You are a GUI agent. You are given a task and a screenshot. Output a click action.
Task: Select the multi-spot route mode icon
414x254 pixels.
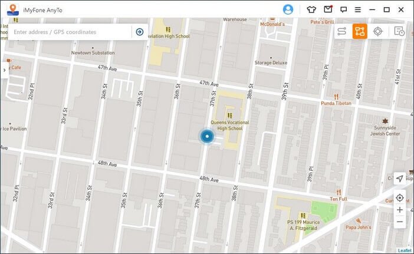point(360,31)
